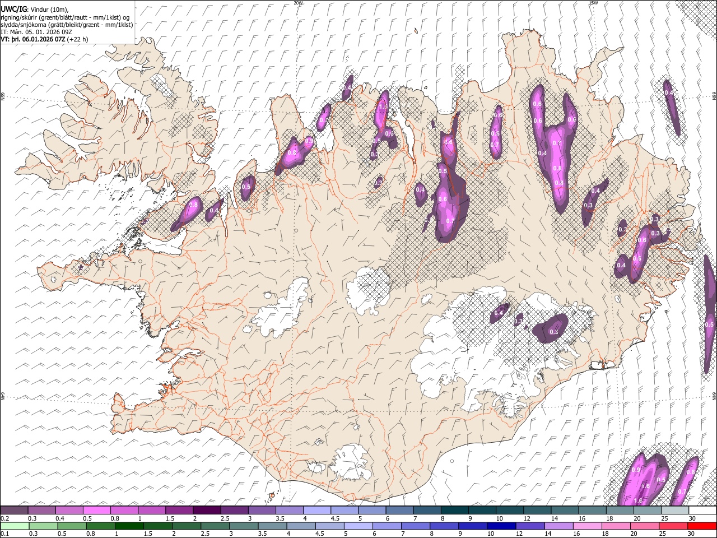Viewport: 717px width, 538px height.
Task: Select the light green swatch between 0.3 and 0.5 in the lower legend
Action: pos(43,526)
